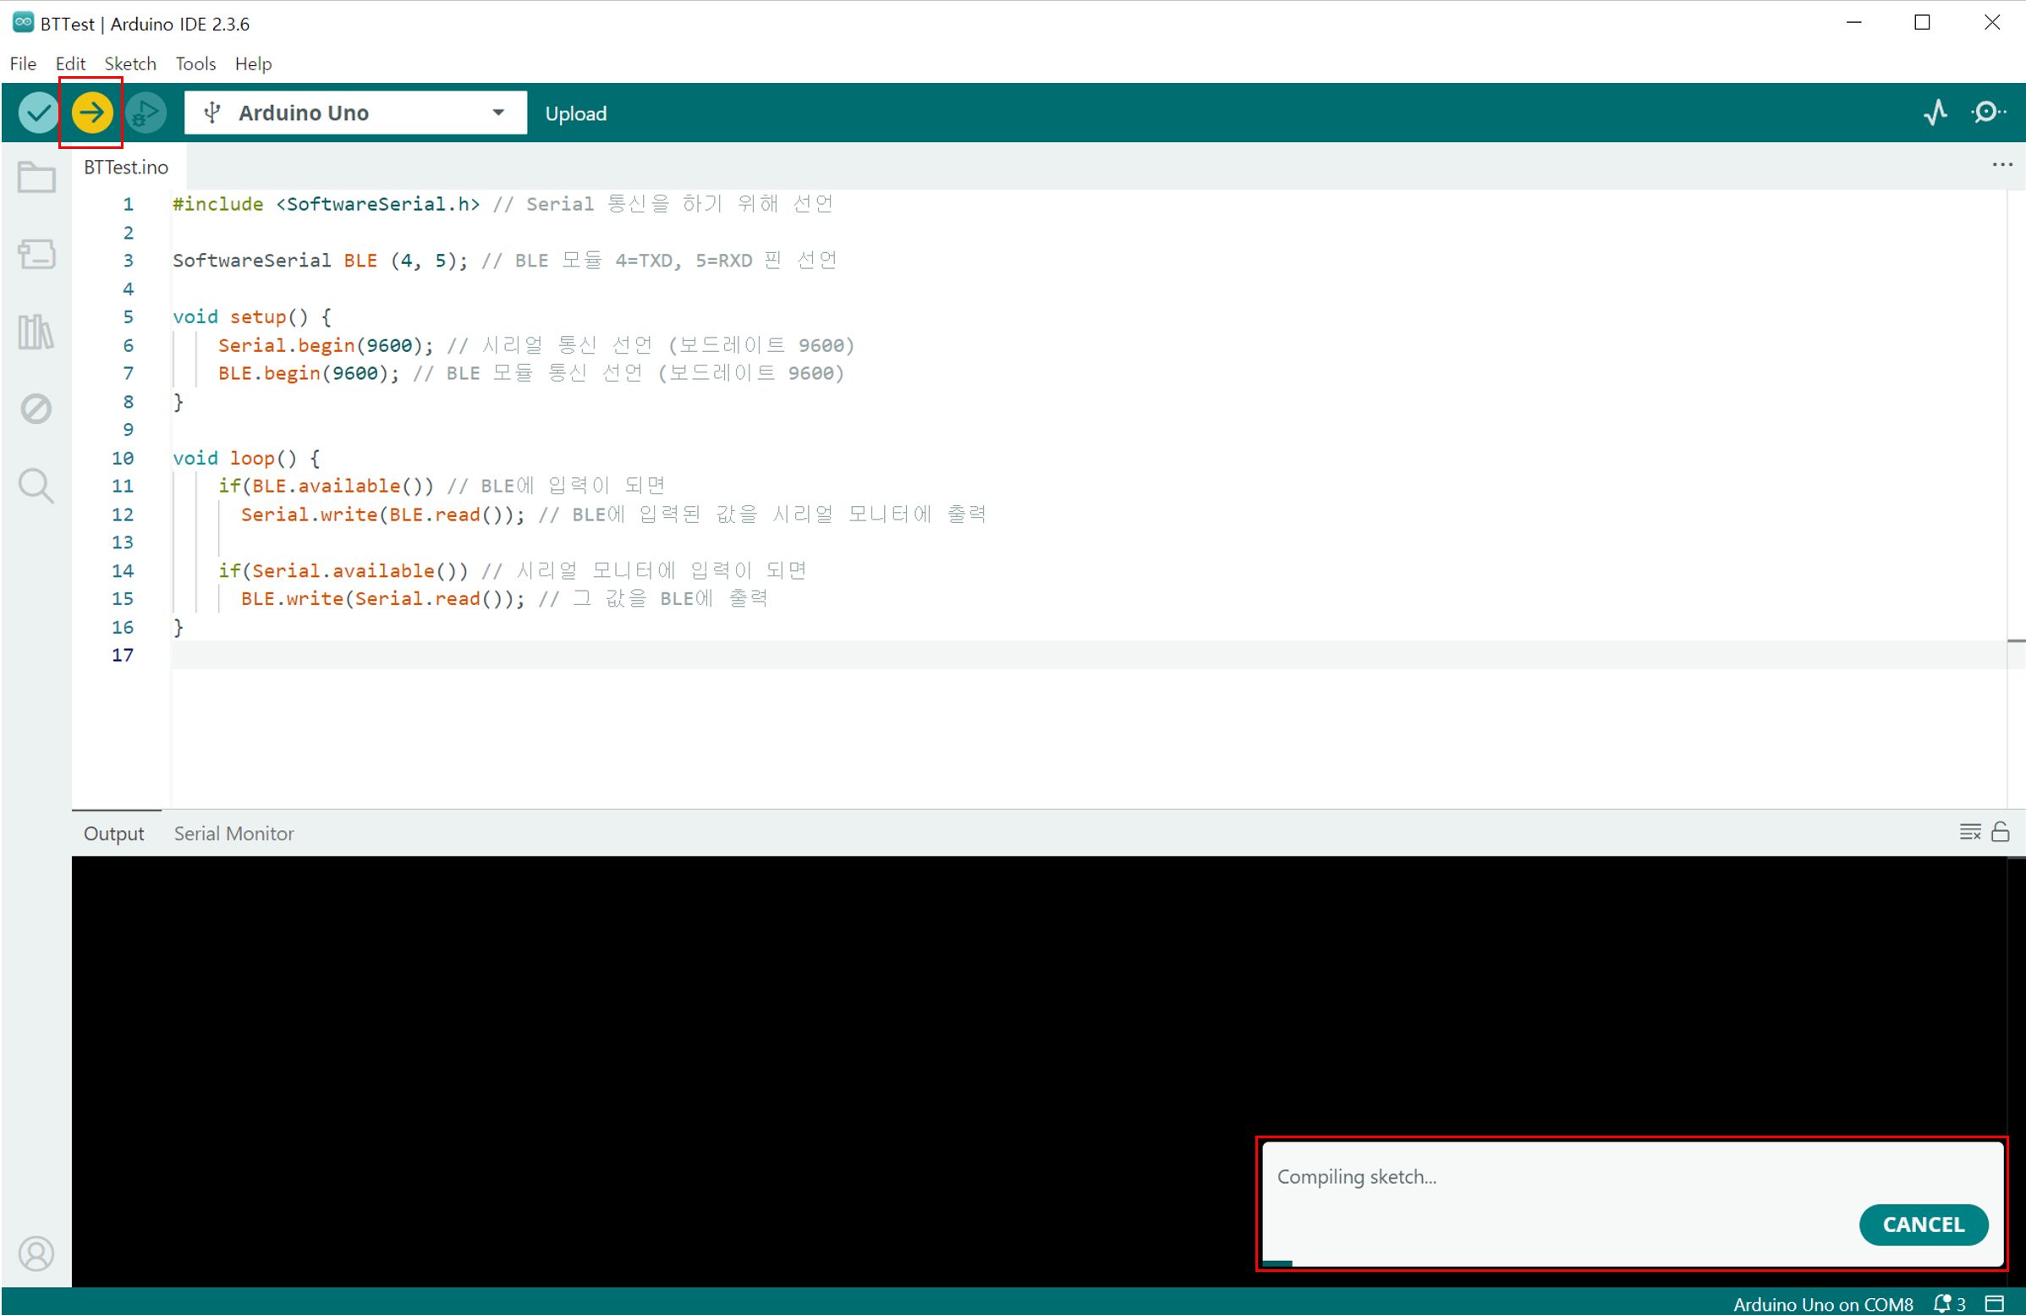This screenshot has width=2026, height=1315.
Task: Open the Sketch menu
Action: coord(129,63)
